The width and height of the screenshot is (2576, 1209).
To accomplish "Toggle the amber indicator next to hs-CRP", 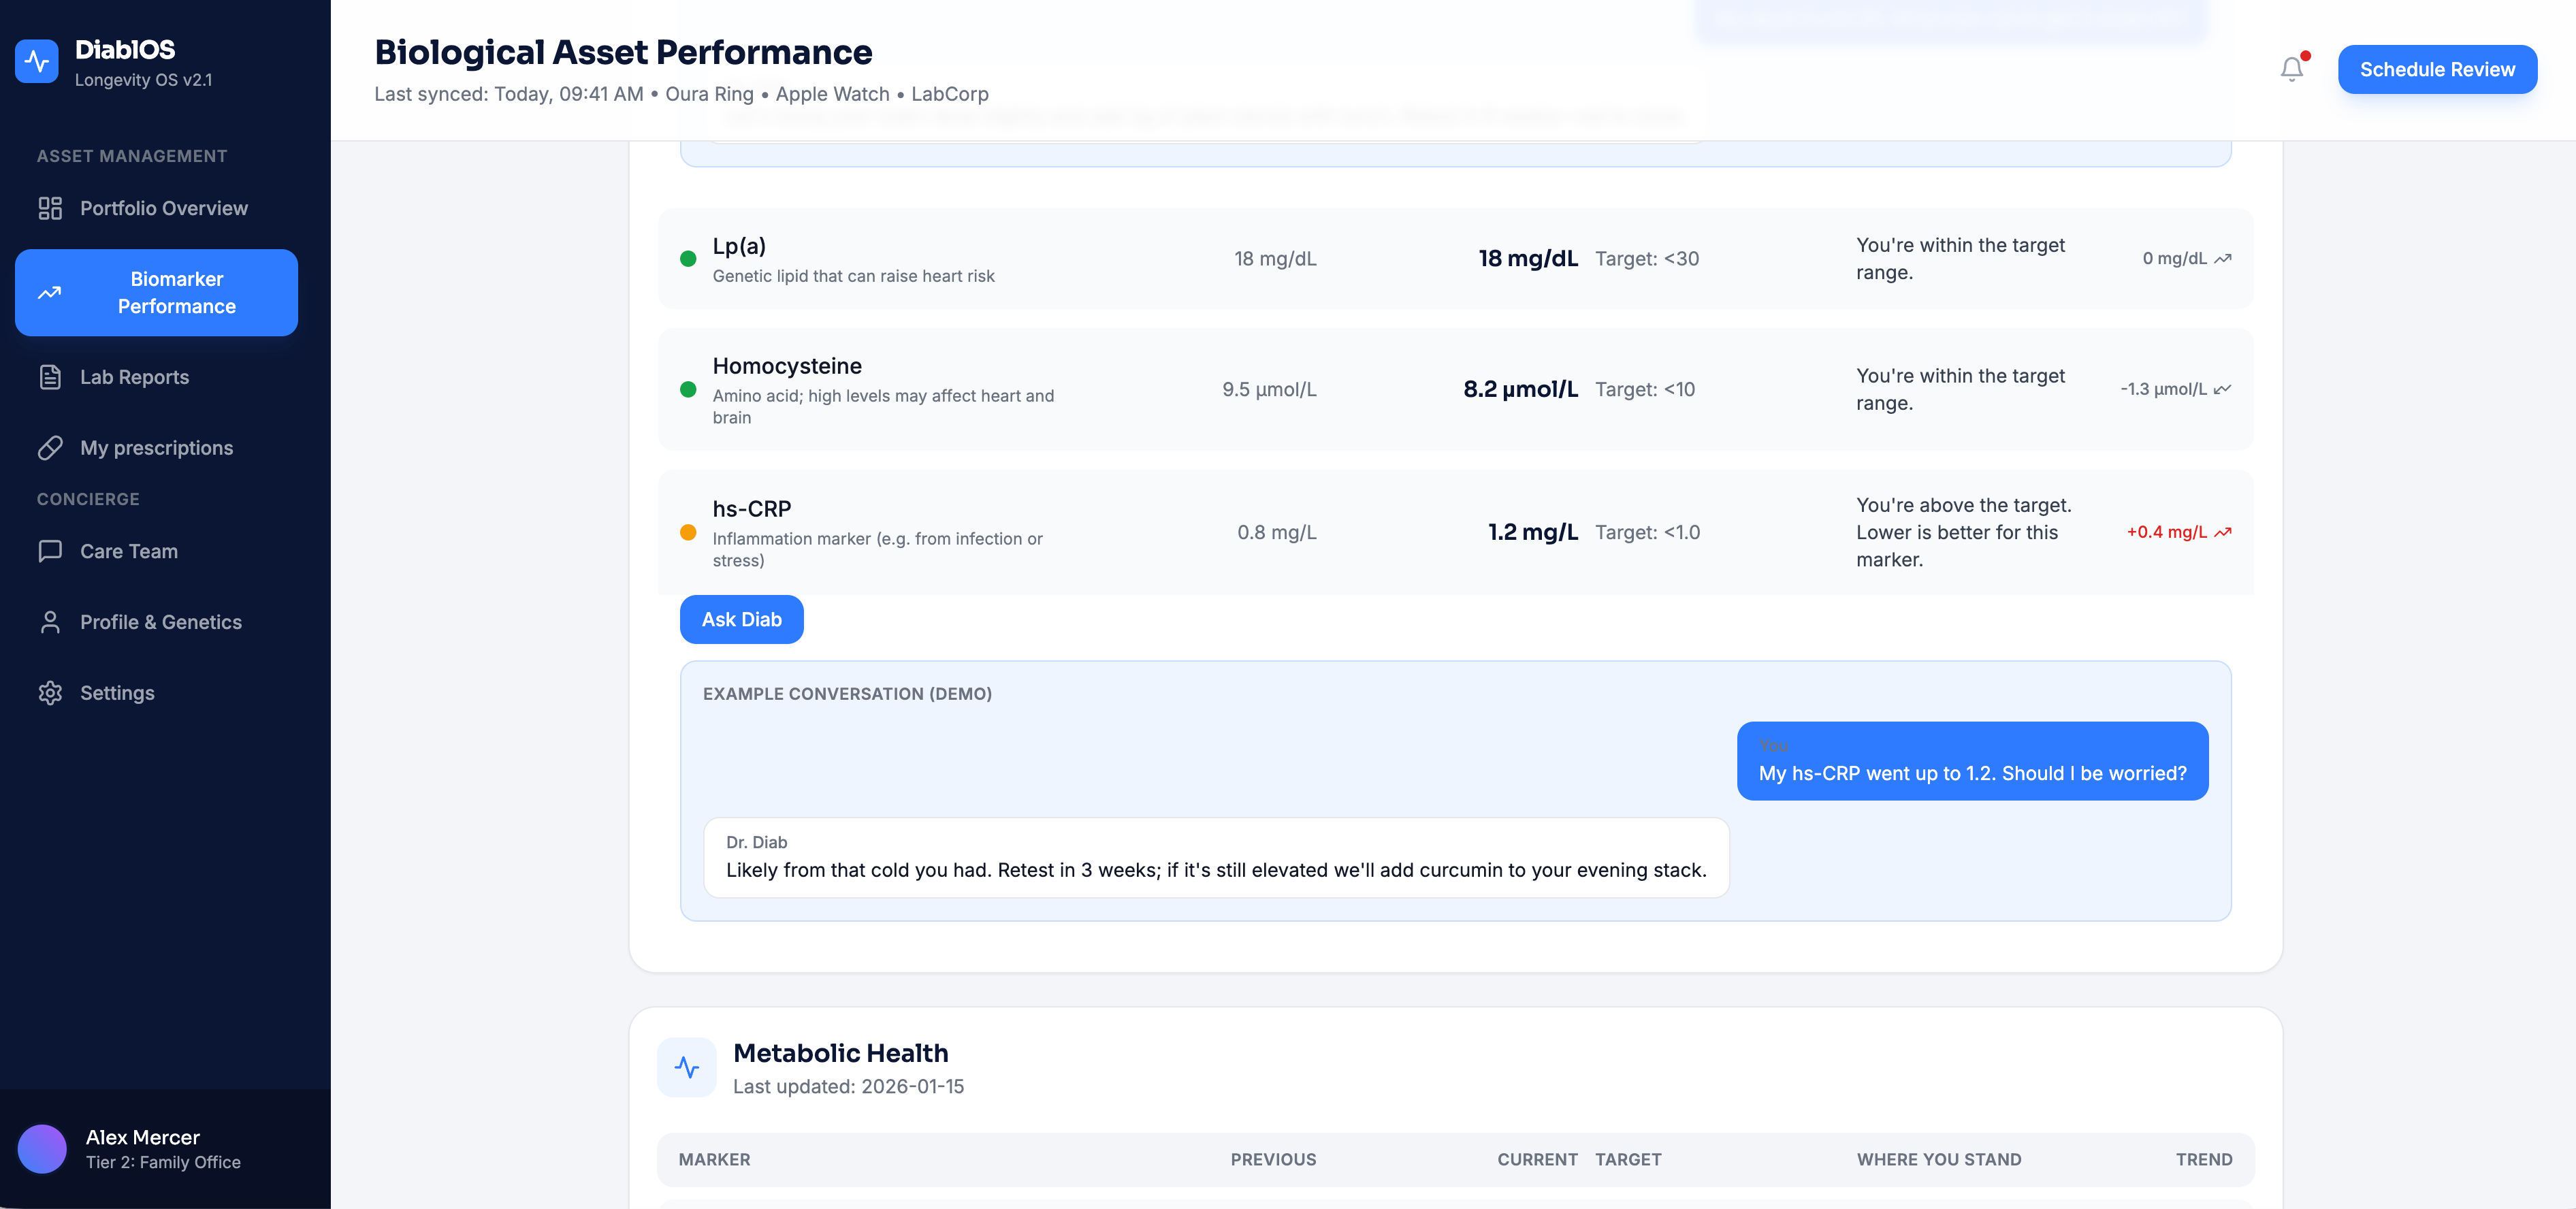I will [688, 534].
